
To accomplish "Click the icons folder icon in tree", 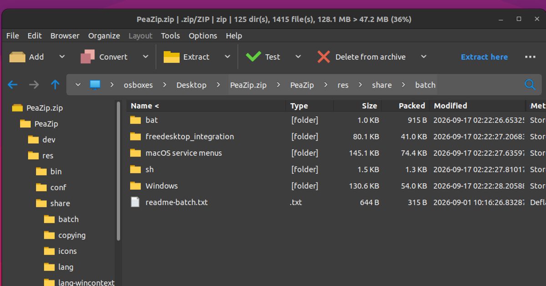I will pos(50,251).
